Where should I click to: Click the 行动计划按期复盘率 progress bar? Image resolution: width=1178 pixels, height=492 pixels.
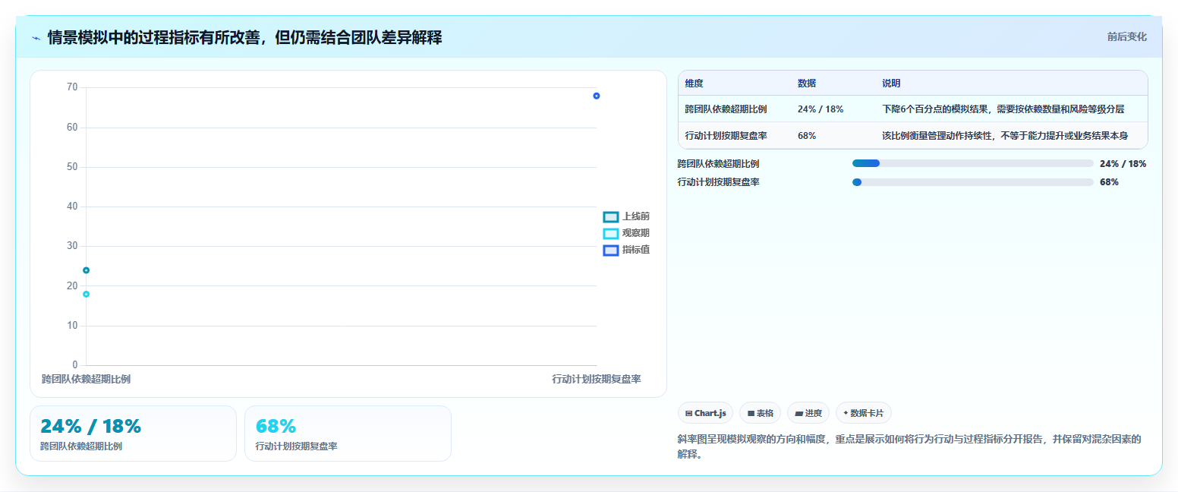click(972, 182)
